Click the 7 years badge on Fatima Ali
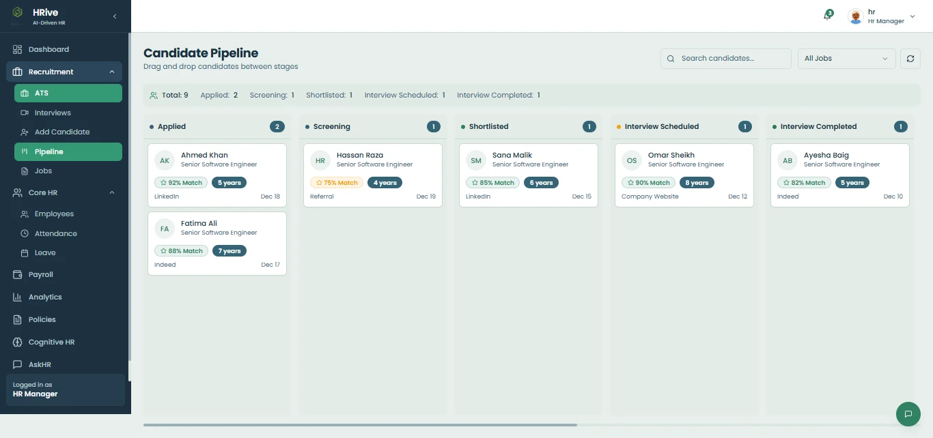 tap(229, 251)
